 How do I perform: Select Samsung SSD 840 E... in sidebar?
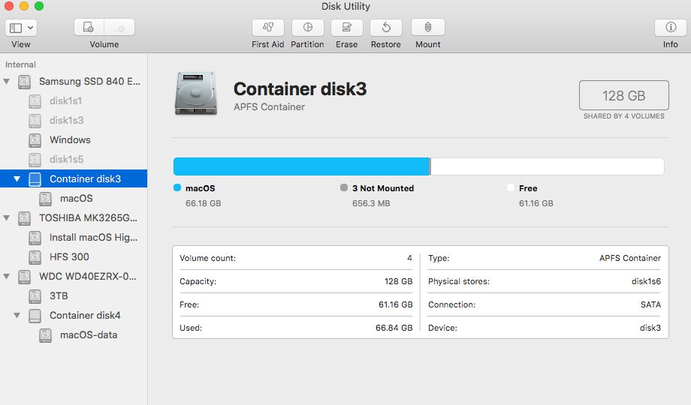[74, 82]
